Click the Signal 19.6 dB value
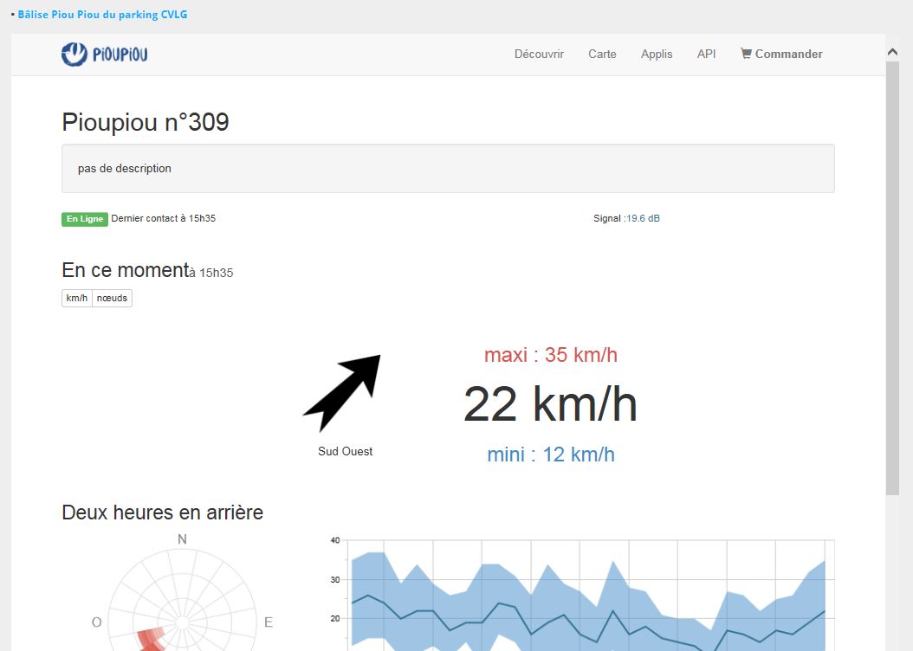Screen dimensions: 913x651 click(643, 218)
